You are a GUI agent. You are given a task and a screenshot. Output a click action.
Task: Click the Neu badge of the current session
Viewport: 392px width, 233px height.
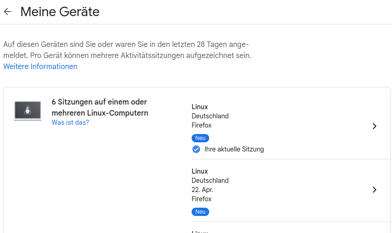click(x=200, y=138)
